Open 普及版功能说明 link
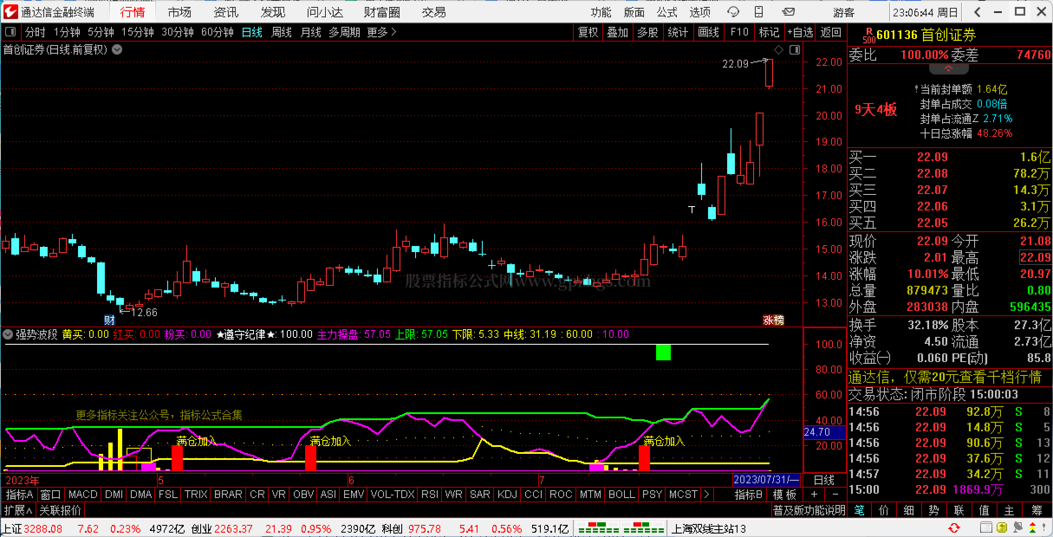Screen dimensions: 1053x537 [x=809, y=510]
